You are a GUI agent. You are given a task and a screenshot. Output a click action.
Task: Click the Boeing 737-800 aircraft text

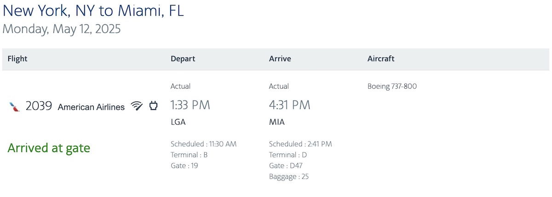coord(392,86)
